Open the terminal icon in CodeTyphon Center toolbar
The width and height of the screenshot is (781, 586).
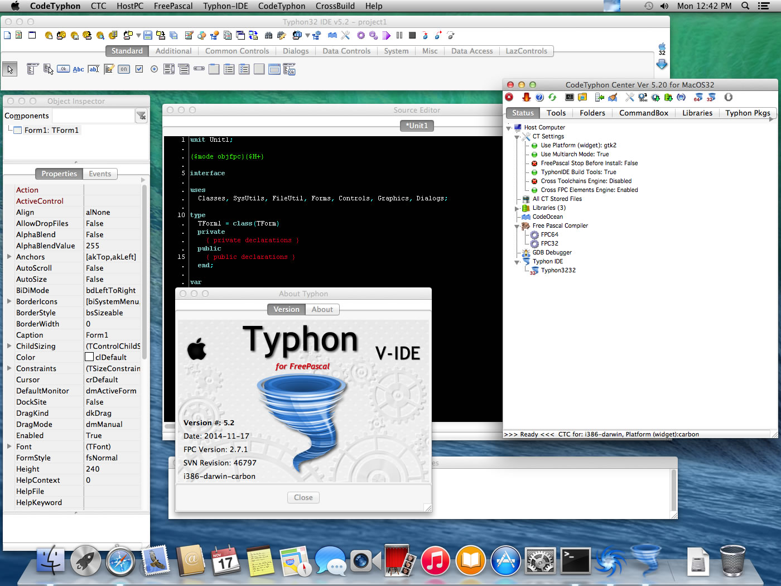click(570, 97)
